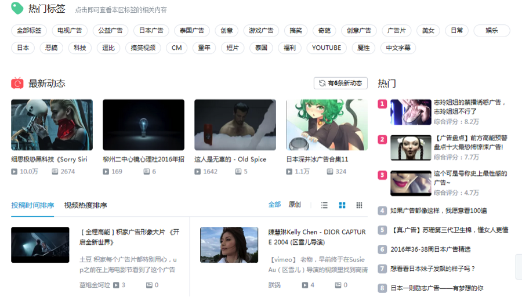This screenshot has height=297, width=522.
Task: Open uploader 葱炮金坷垃 profile
Action: pyautogui.click(x=95, y=285)
